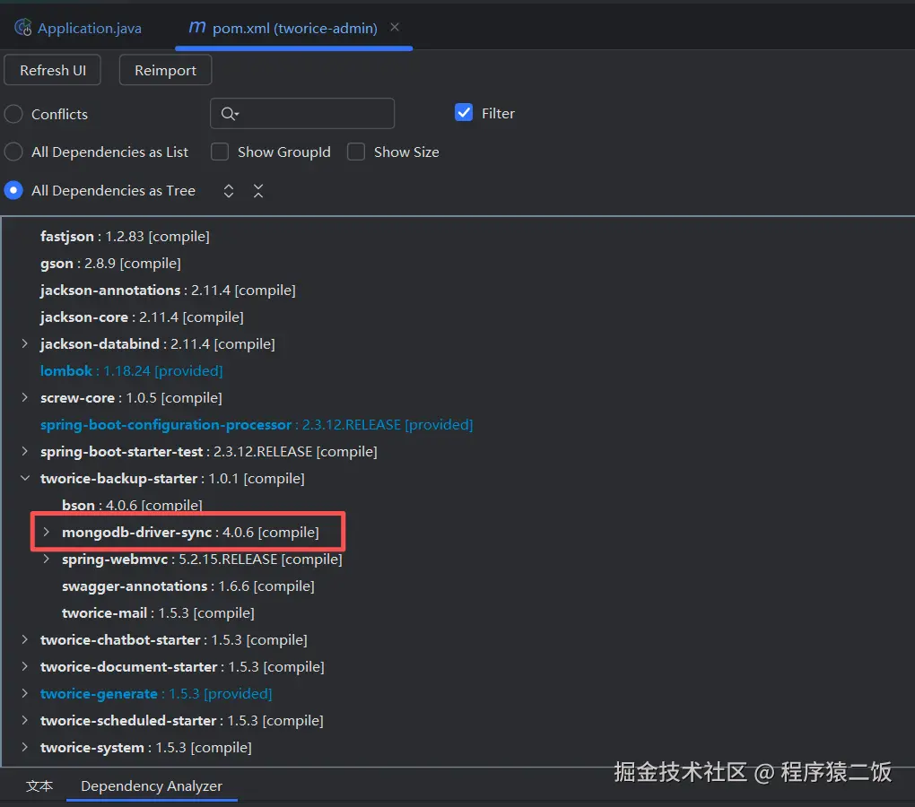
Task: Select the lombok : 1.18.24 [provided] row
Action: coord(131,370)
